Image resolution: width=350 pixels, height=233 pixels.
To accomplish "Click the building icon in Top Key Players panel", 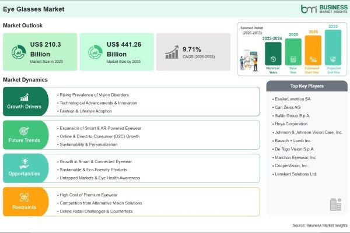I will [x=335, y=204].
